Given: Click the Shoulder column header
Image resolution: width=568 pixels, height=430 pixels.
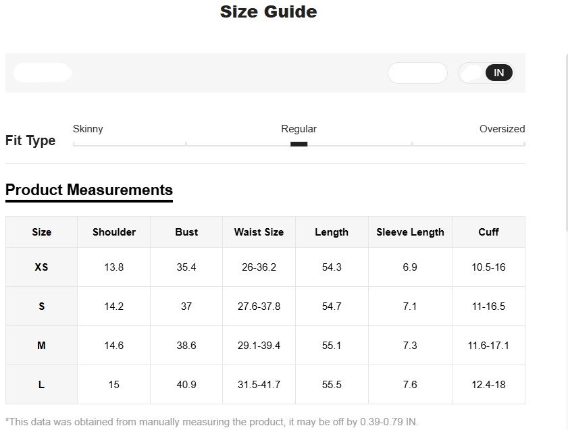Looking at the screenshot, I should (113, 232).
